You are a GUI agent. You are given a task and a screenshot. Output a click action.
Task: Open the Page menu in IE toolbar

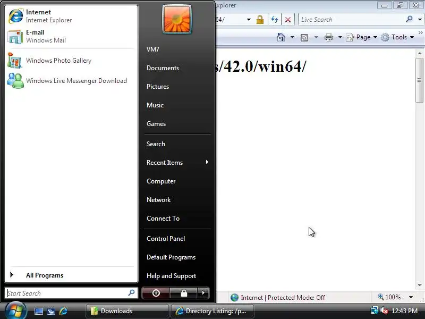362,37
